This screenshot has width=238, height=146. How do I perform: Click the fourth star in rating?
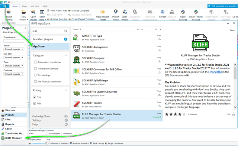tap(180, 114)
